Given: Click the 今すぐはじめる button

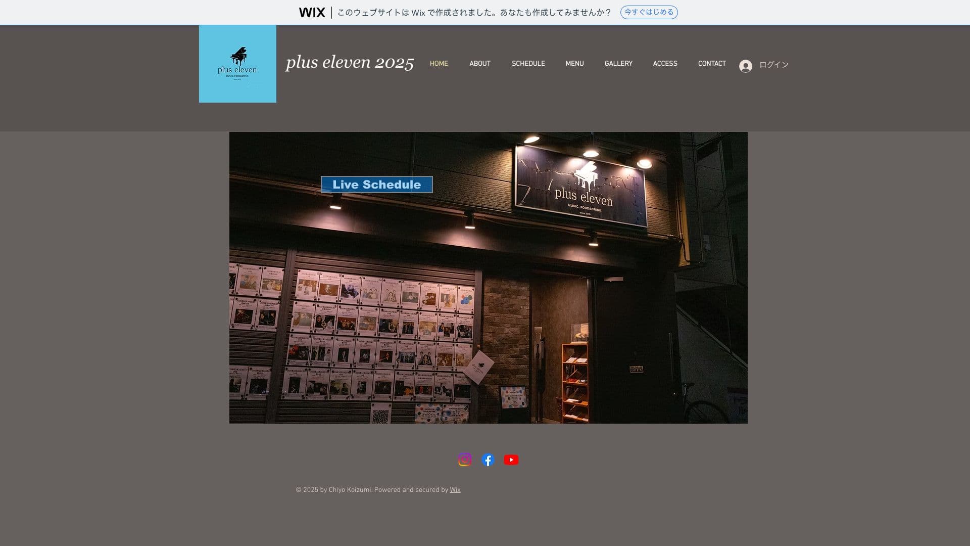Looking at the screenshot, I should click(x=649, y=12).
